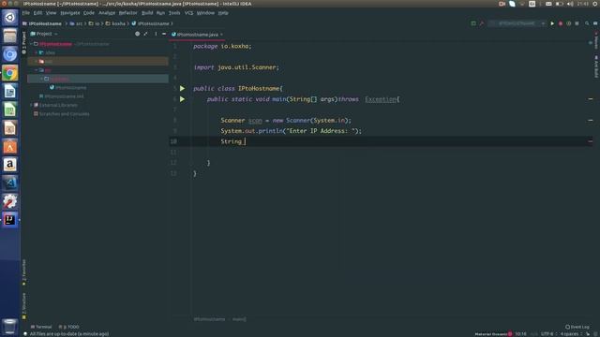
Task: Open the File menu
Action: click(x=26, y=13)
